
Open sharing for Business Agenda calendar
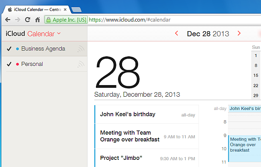pos(81,49)
